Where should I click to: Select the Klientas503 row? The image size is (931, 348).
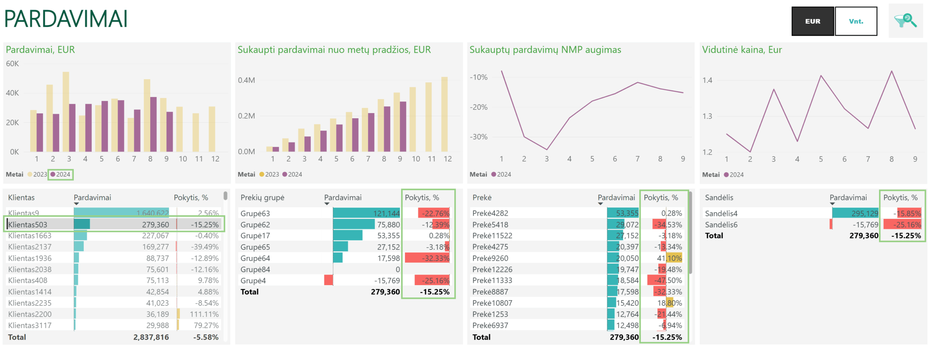114,224
